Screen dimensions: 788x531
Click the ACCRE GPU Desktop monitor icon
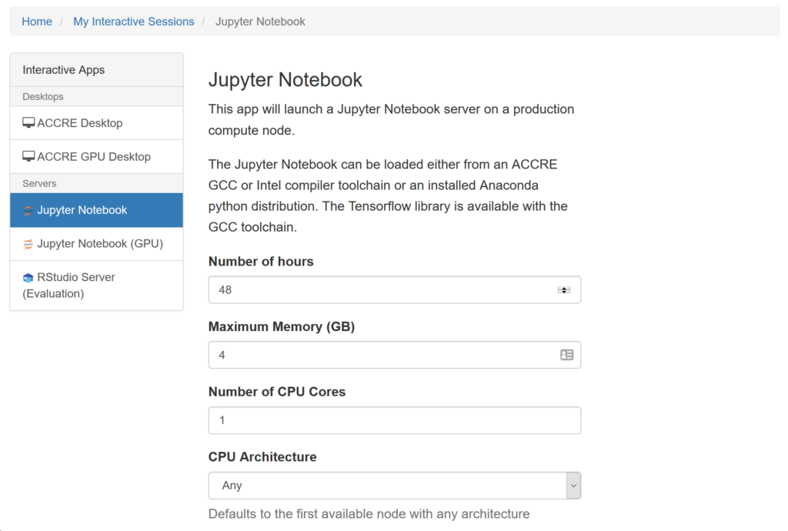point(28,156)
